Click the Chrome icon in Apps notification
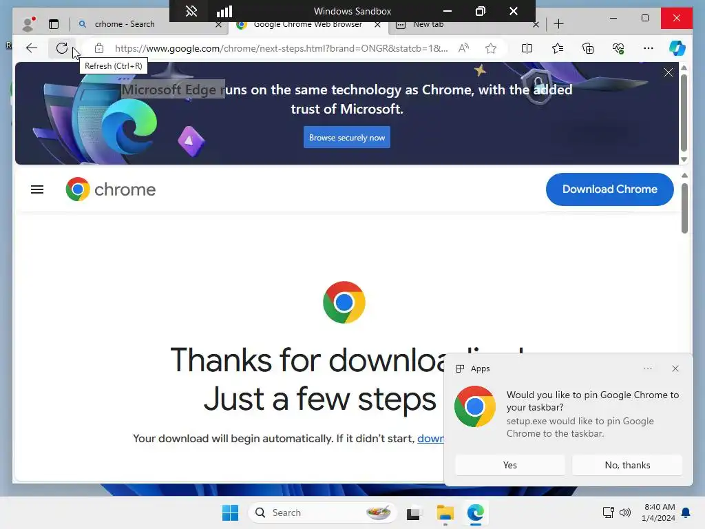 tap(475, 406)
